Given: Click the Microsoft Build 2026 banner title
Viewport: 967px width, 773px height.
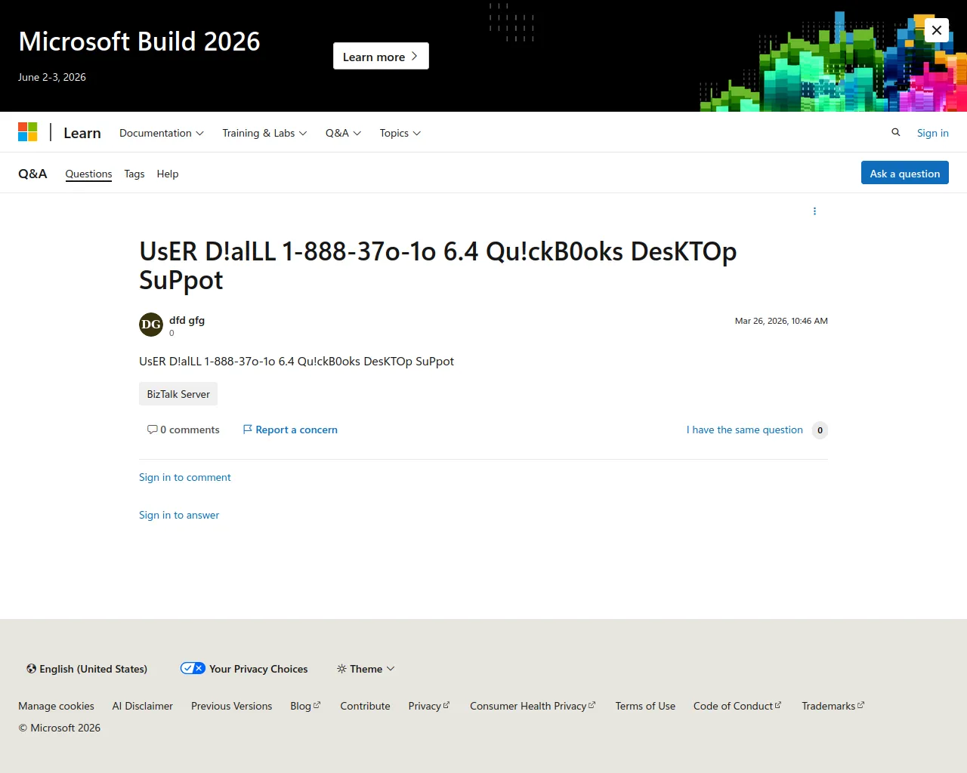Looking at the screenshot, I should click(x=139, y=42).
